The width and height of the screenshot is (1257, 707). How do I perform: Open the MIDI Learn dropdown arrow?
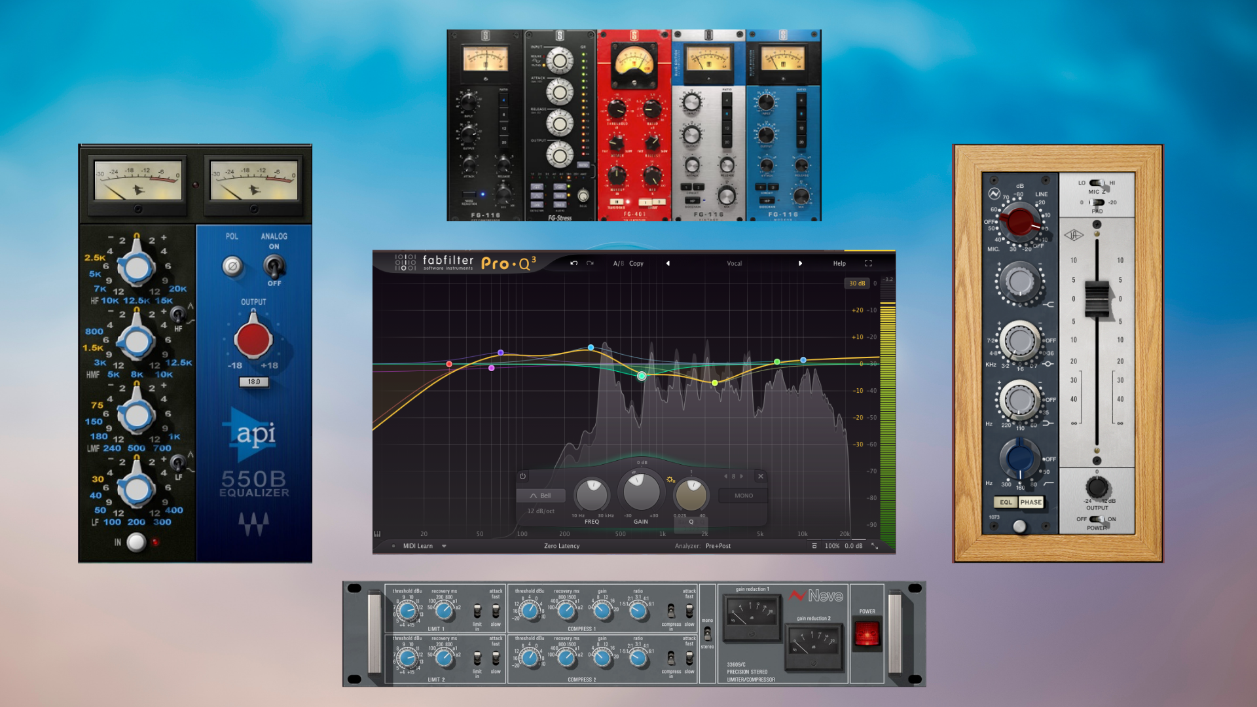(444, 546)
